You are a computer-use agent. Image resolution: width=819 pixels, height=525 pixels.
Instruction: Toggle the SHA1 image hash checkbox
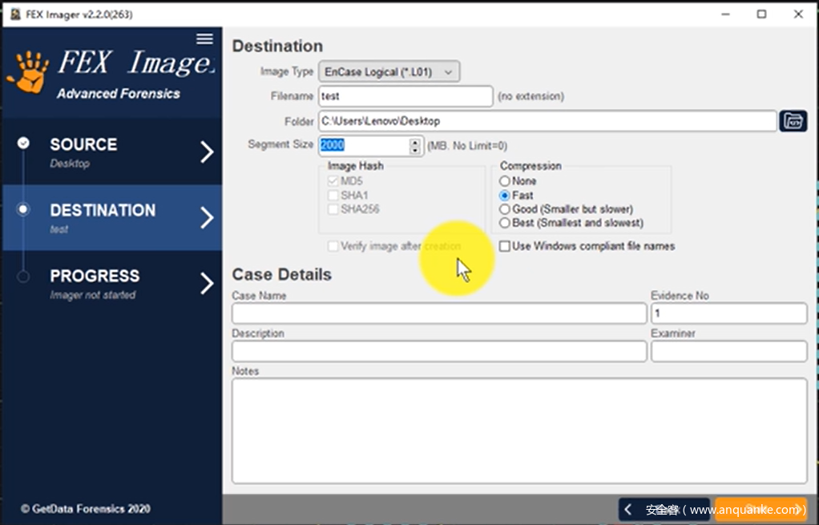(x=333, y=196)
